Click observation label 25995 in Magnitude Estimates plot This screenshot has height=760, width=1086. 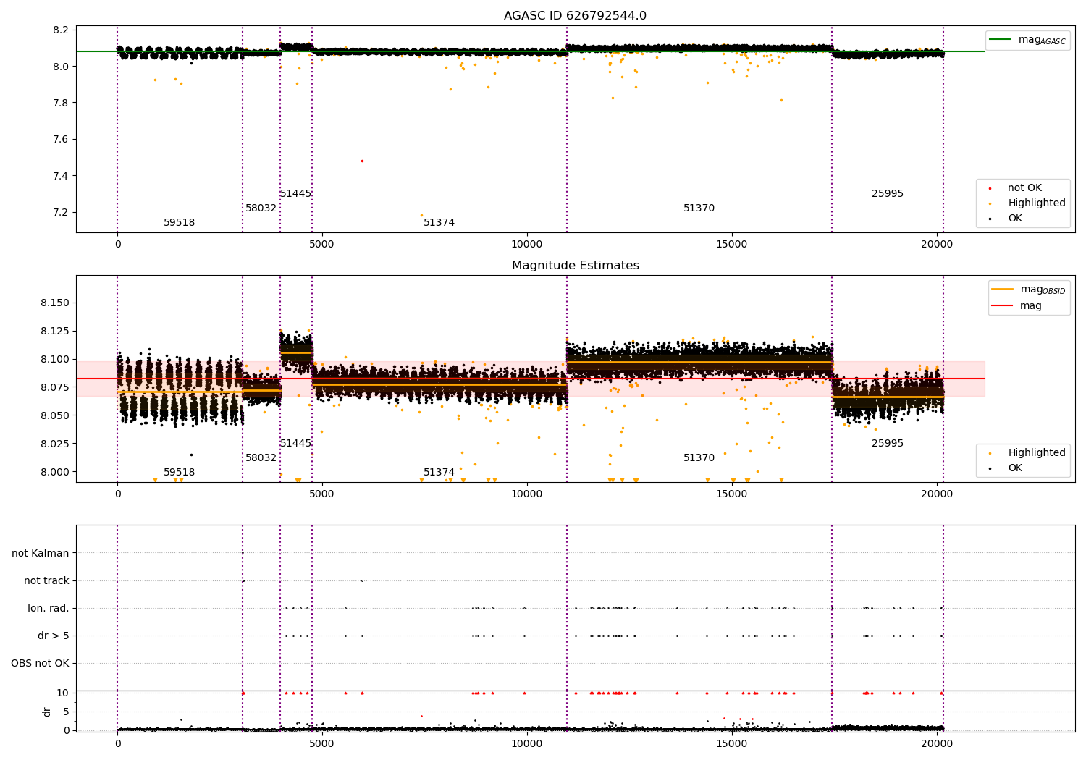[x=887, y=444]
